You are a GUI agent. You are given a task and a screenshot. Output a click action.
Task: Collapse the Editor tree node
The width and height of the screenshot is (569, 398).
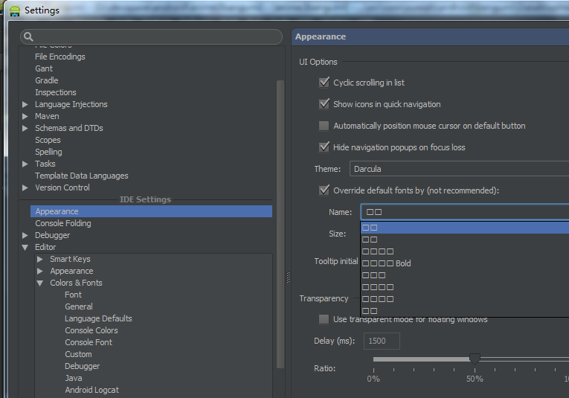point(25,248)
